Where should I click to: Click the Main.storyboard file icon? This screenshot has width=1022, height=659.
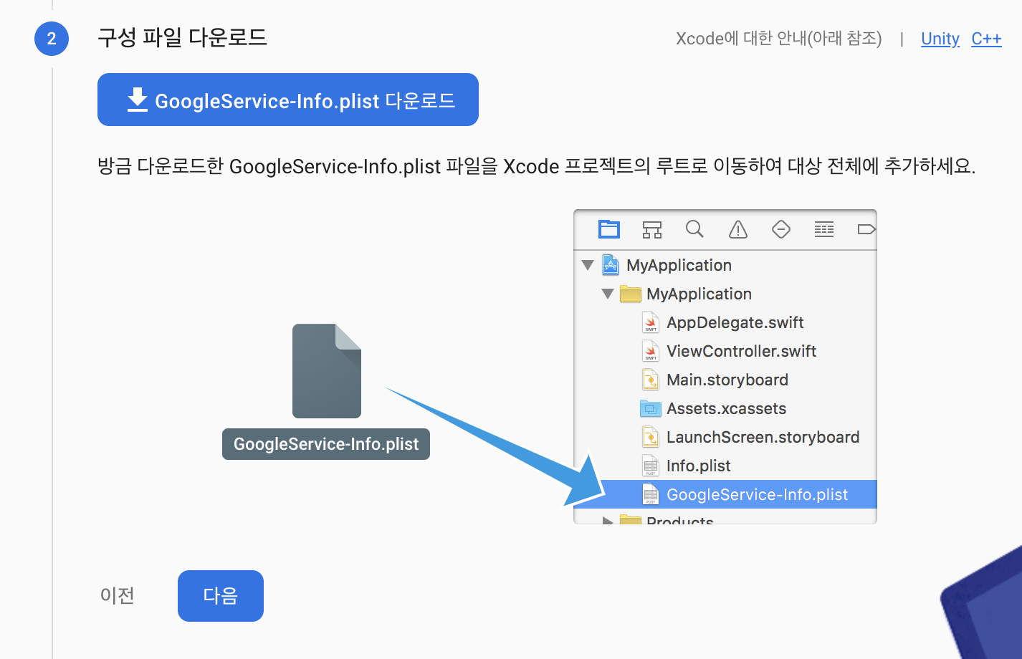tap(651, 380)
